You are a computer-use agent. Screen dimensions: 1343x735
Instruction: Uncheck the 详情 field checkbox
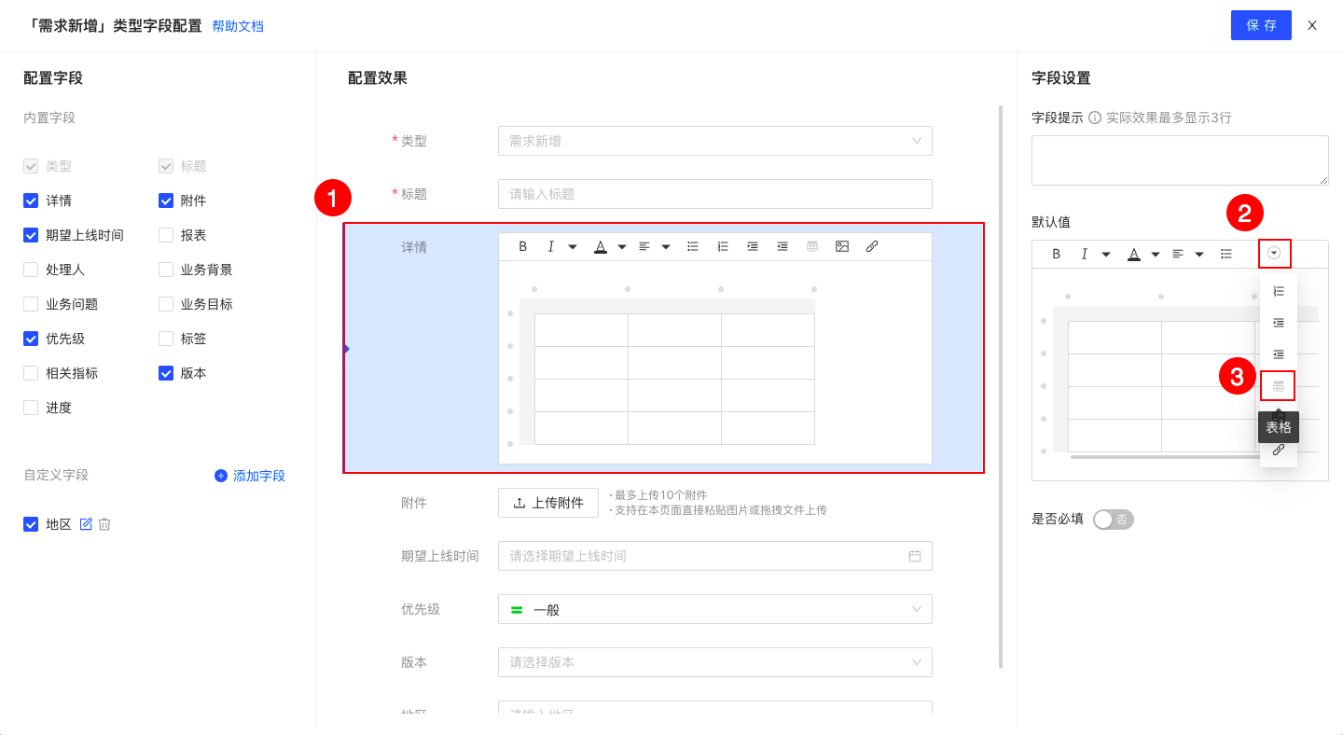click(x=31, y=200)
